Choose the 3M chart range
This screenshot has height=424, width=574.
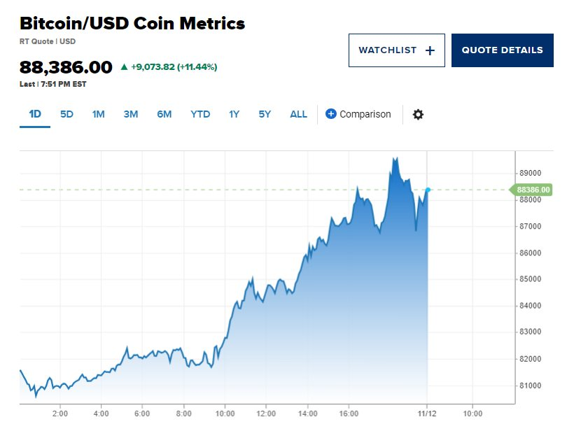coord(131,114)
